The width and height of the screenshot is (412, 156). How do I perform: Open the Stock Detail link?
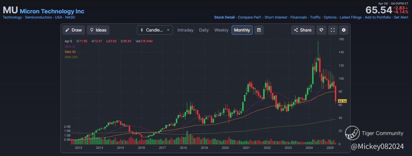[x=224, y=17]
